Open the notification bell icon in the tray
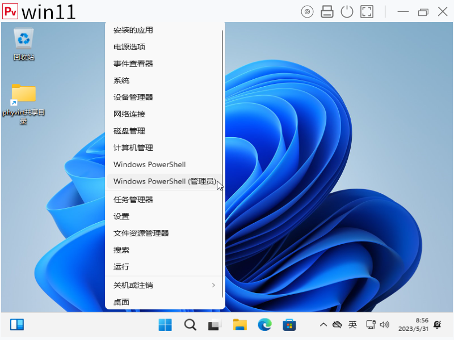Screen dimensions: 454x340 point(437,324)
